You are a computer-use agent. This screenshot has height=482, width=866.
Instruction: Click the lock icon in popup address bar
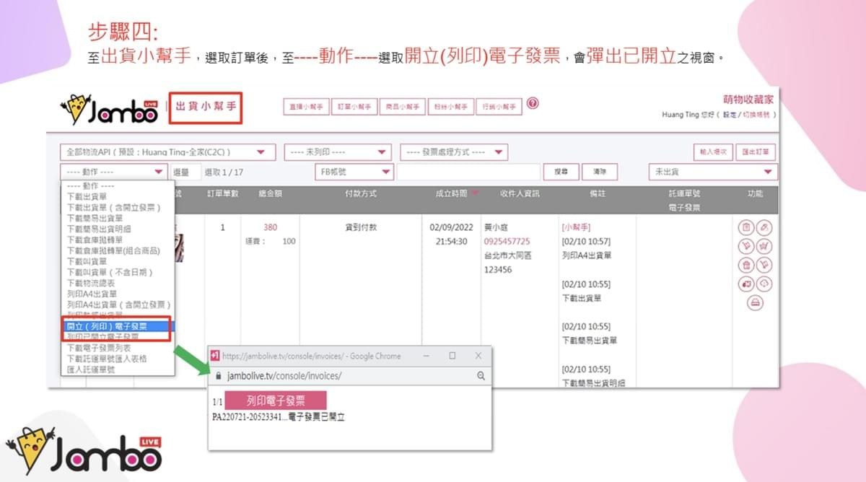[x=217, y=376]
